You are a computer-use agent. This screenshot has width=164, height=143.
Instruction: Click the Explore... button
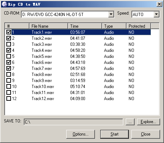coord(148,122)
